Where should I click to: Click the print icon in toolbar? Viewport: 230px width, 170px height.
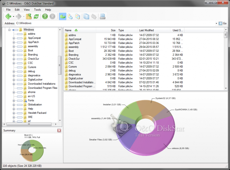pyautogui.click(x=103, y=16)
